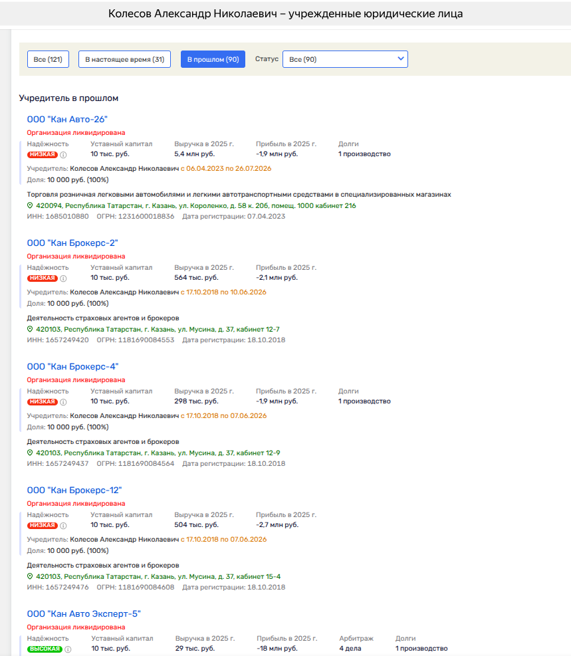Click Дата регистрации: 07.04.2023 text
This screenshot has width=571, height=656.
[233, 217]
